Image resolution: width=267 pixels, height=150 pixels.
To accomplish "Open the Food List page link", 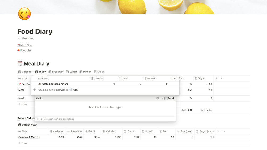I will [24, 50].
